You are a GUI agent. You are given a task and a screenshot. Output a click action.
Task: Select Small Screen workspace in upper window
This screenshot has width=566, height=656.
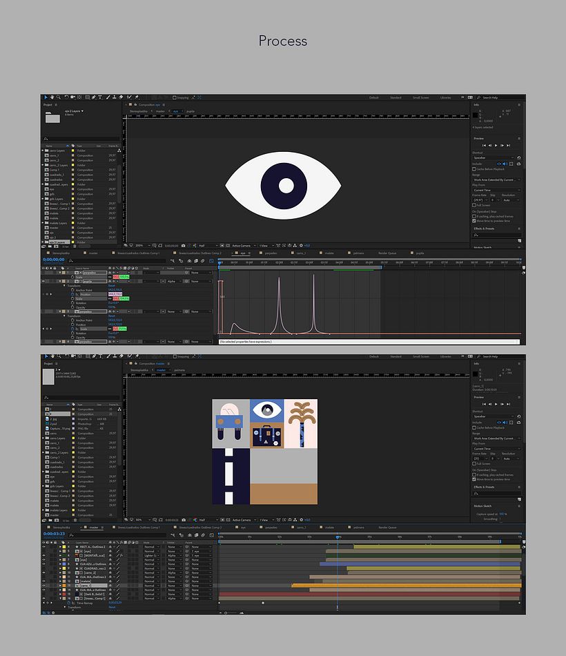tap(420, 97)
